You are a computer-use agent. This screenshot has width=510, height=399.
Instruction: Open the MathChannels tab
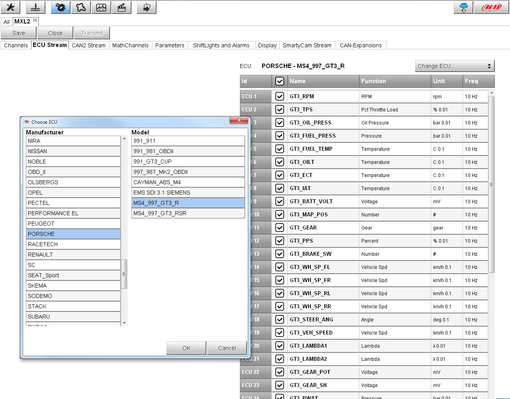pos(130,45)
